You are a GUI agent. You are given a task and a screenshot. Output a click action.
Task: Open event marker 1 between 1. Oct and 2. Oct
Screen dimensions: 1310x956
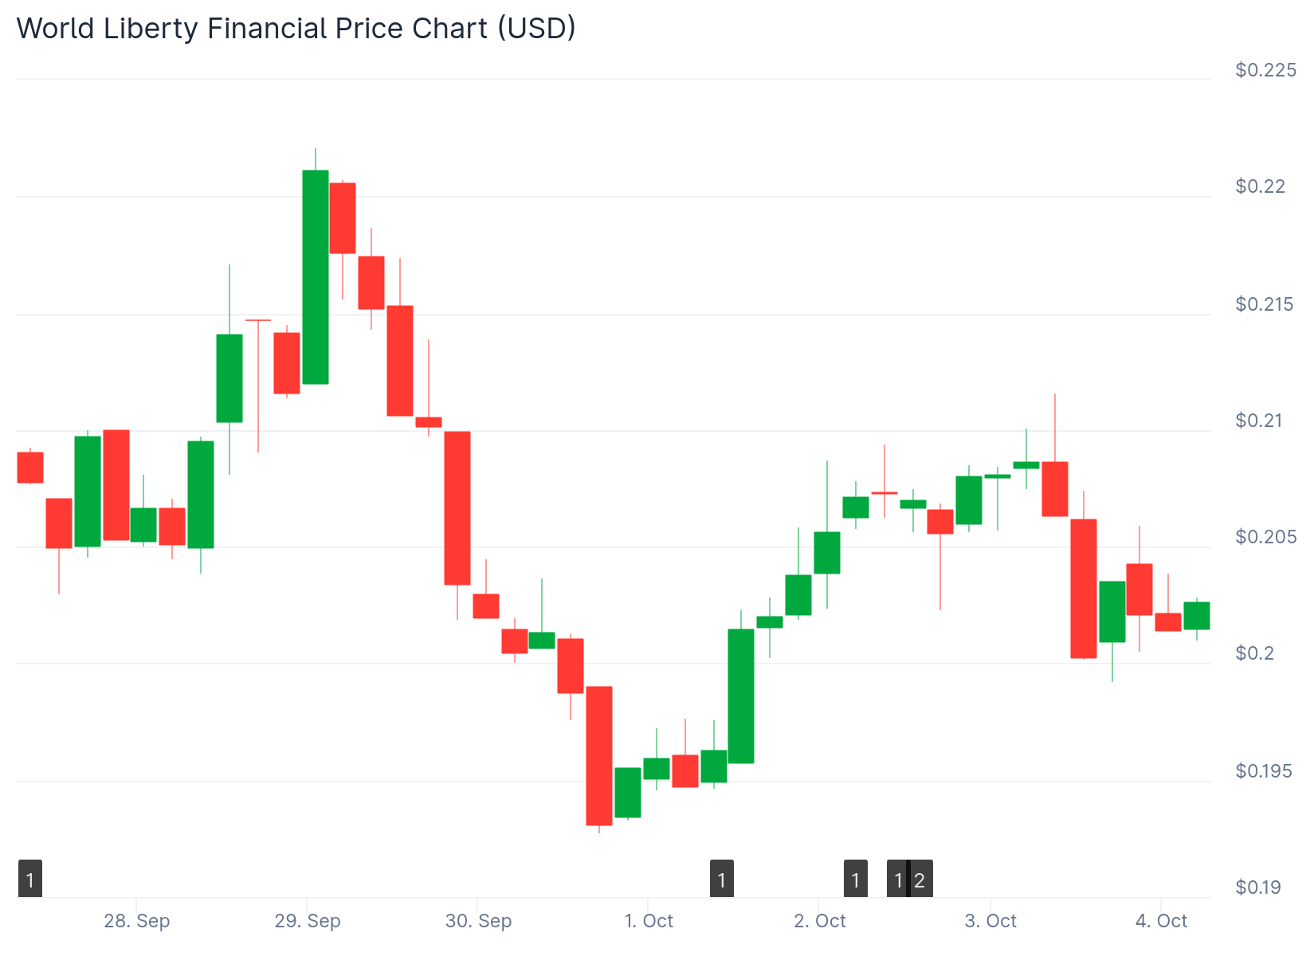722,880
